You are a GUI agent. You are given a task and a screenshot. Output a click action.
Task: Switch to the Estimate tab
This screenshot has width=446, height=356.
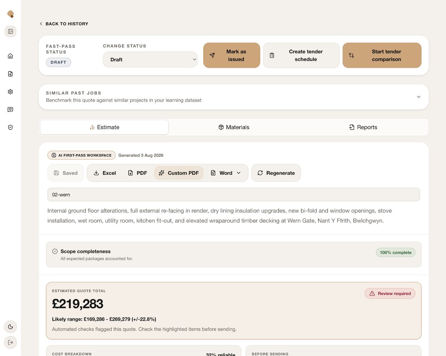click(104, 127)
